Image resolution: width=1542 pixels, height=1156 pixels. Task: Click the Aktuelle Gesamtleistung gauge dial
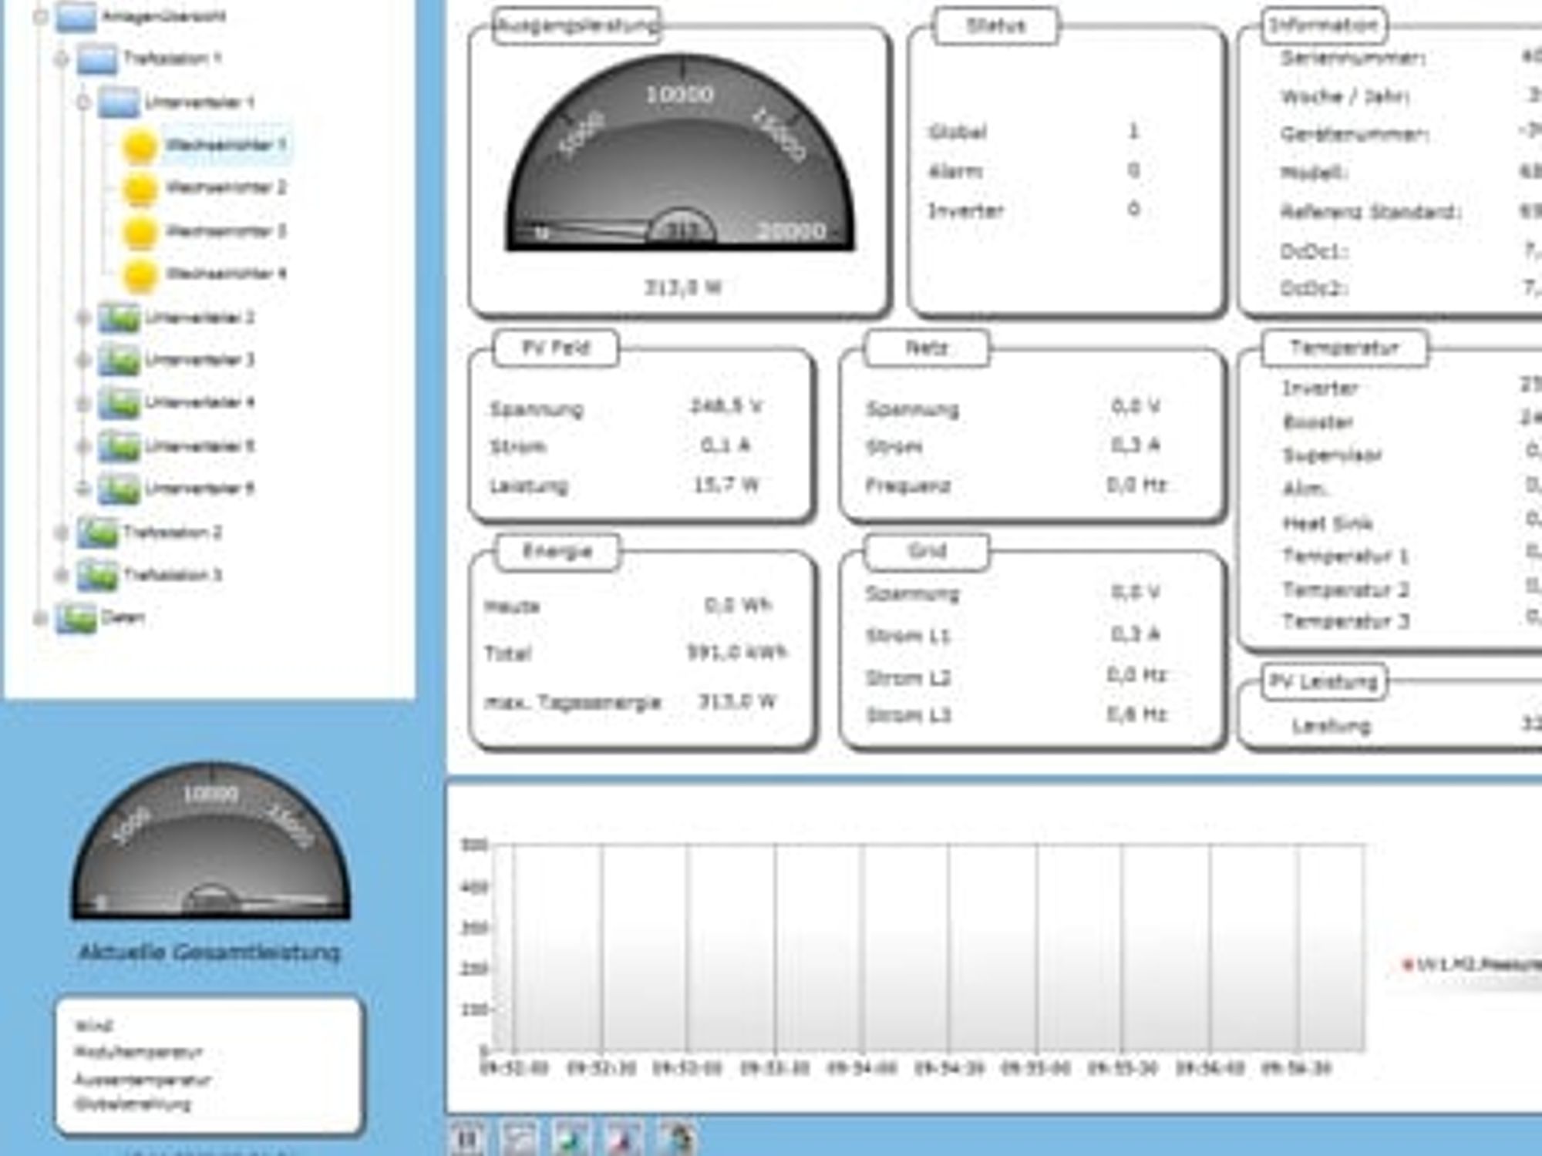[x=210, y=840]
